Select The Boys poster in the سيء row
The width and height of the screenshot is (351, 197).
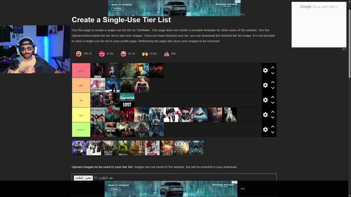tap(185, 115)
